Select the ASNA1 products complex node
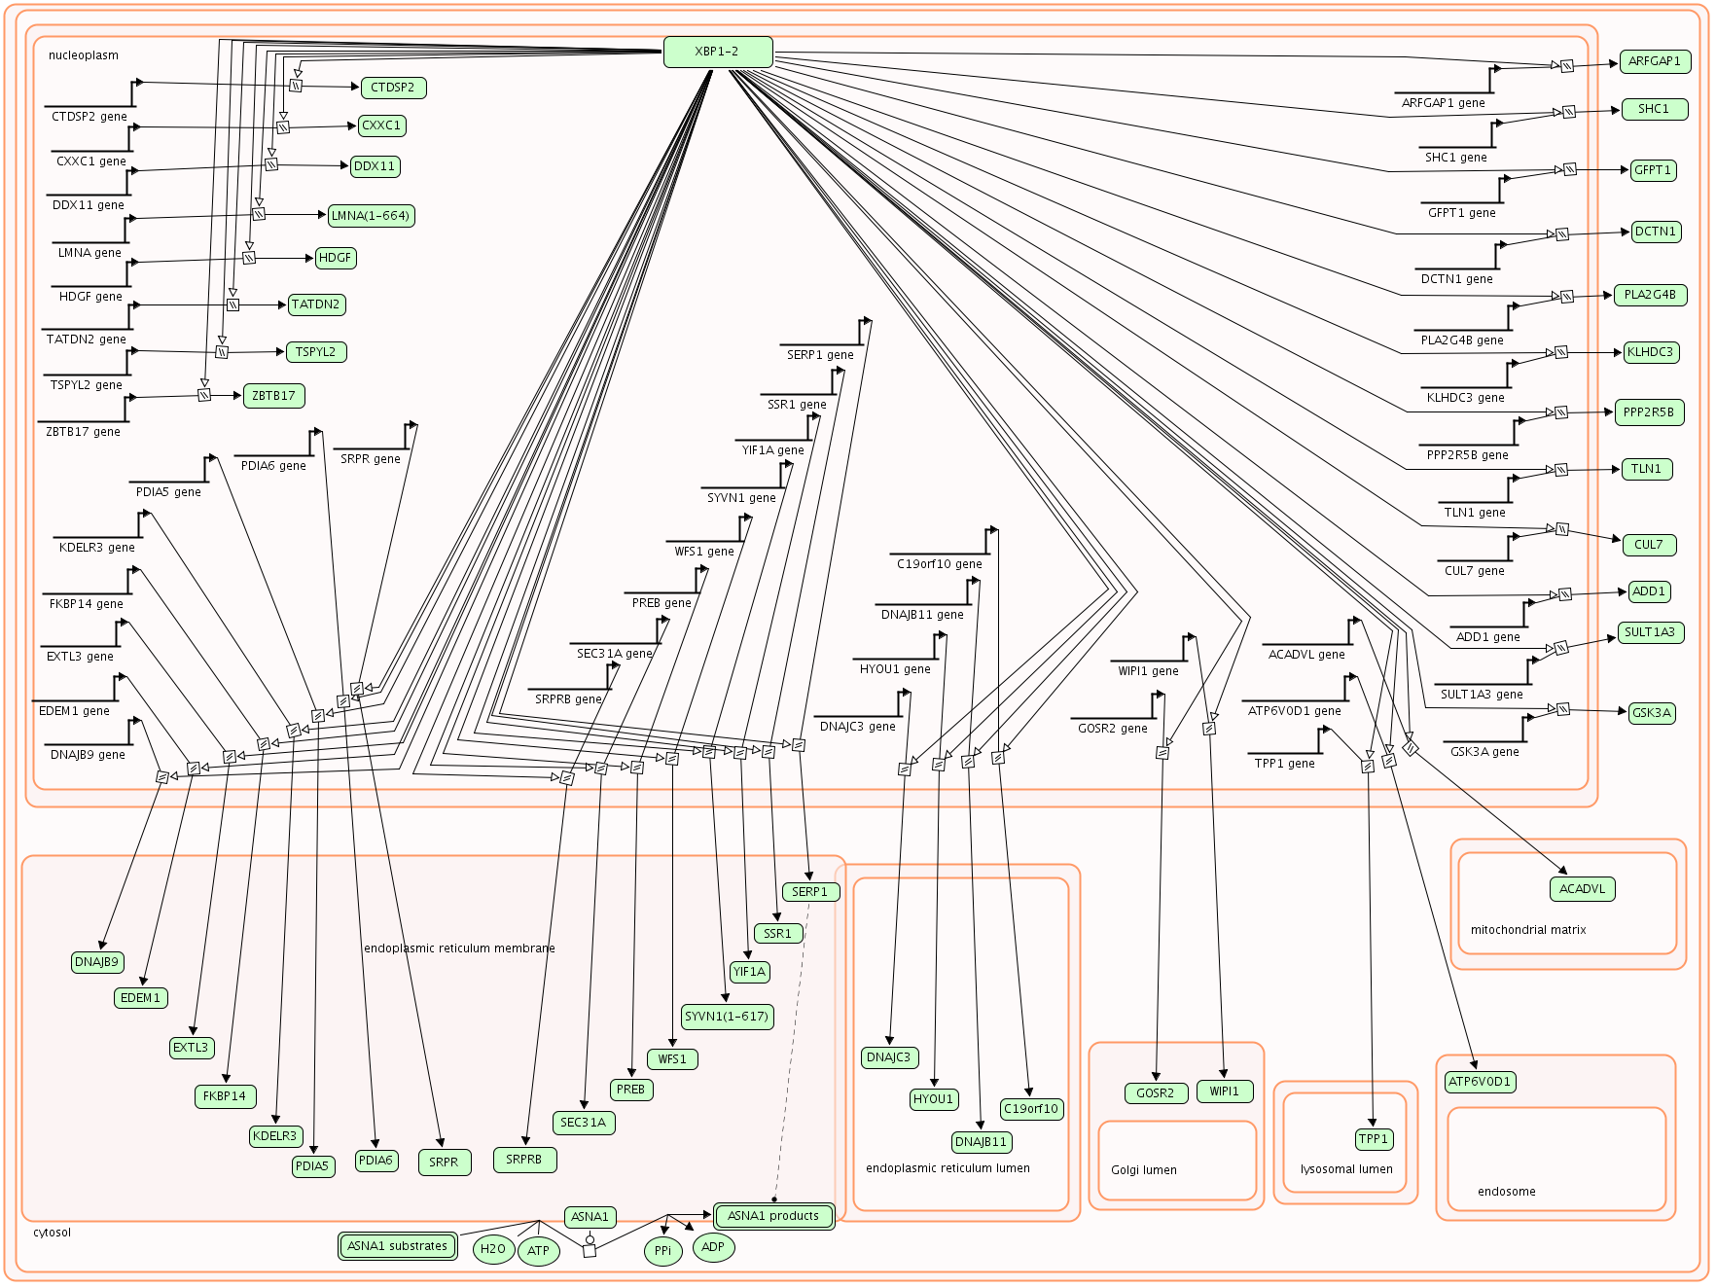The height and width of the screenshot is (1288, 1716). click(x=773, y=1216)
